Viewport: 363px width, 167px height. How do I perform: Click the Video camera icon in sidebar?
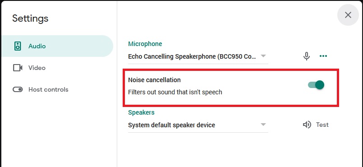pos(18,68)
